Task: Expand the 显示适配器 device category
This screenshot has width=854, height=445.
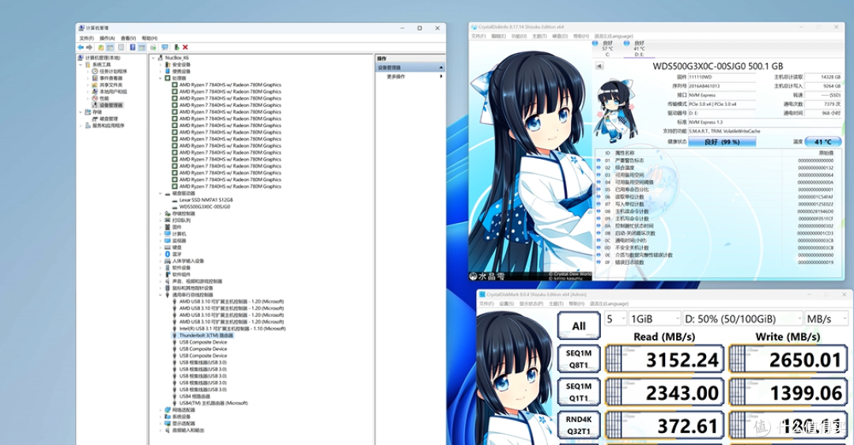Action: click(x=161, y=423)
